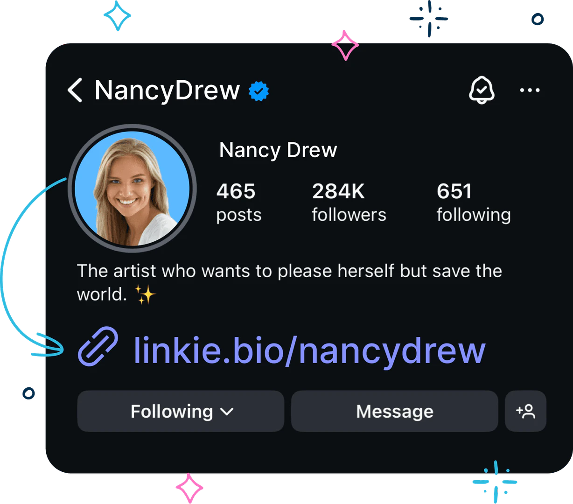The image size is (573, 504).
Task: Click the pink diamond sparkle at top
Action: (x=345, y=45)
